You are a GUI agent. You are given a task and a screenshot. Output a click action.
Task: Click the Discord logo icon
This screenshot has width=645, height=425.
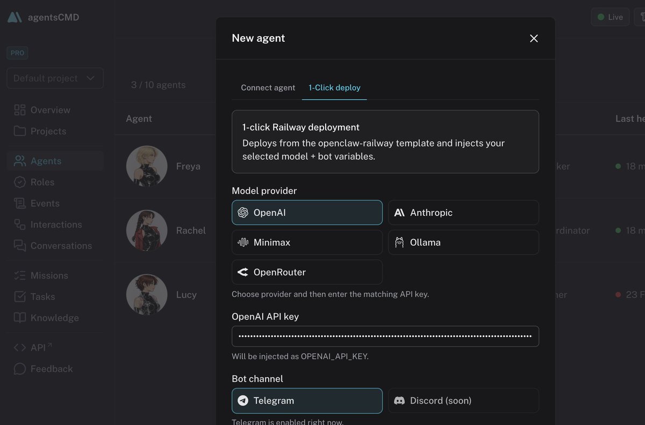click(399, 401)
